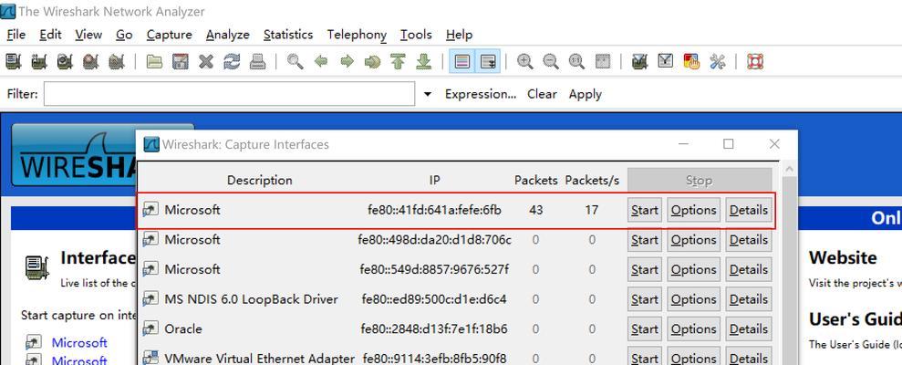The width and height of the screenshot is (902, 365).
Task: Stop the running capture toolbar icon
Action: point(91,62)
